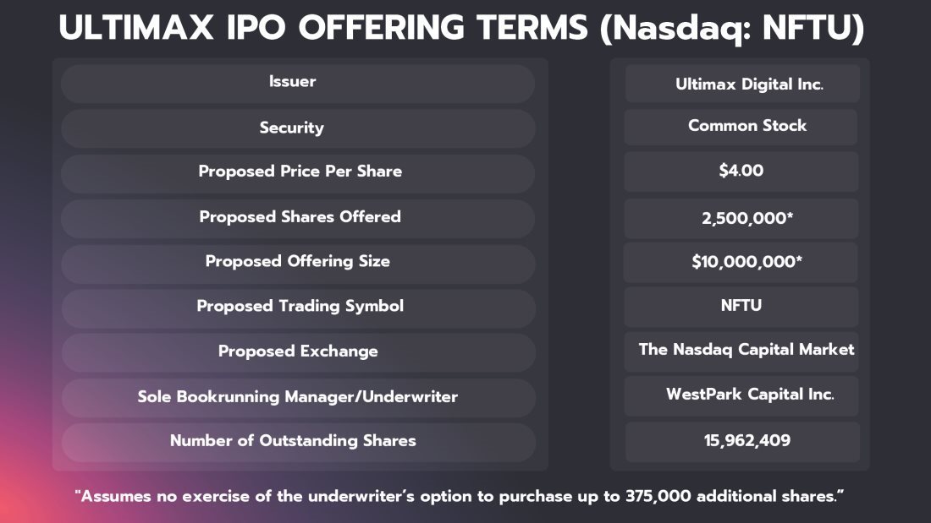Click the Proposed Price Per Share label
Screen dimensions: 931x523
pos(300,172)
